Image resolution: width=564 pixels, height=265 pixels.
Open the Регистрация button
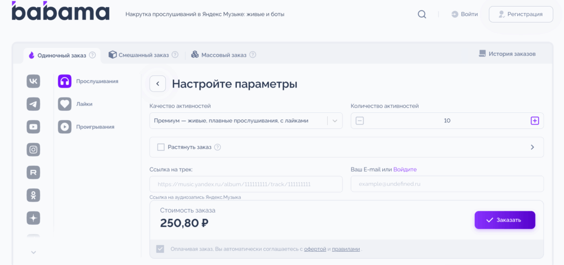520,14
